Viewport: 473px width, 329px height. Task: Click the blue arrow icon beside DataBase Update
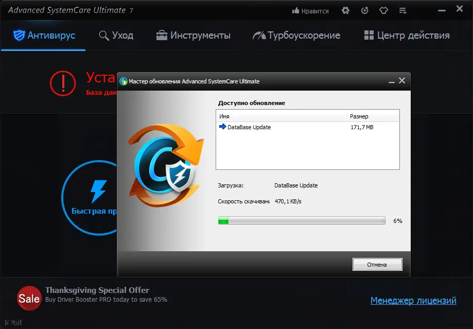223,127
